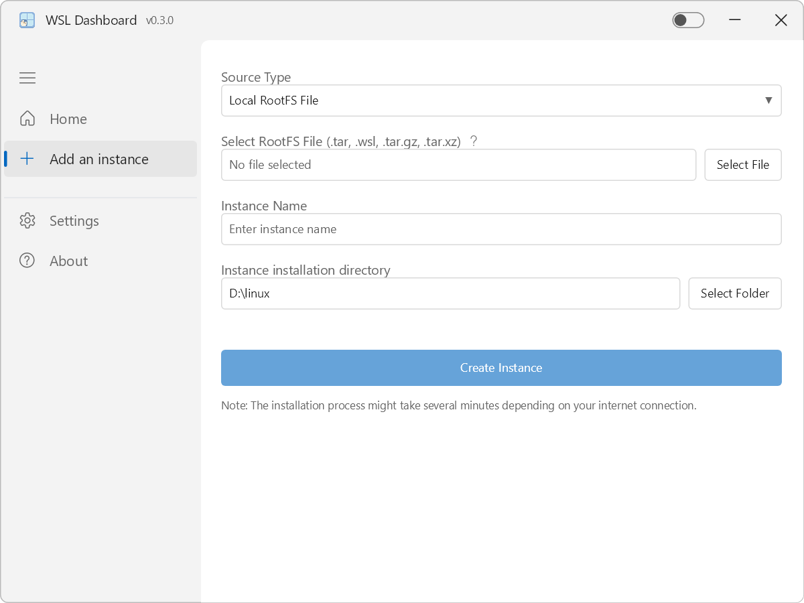Toggle the theme switch in title bar
The width and height of the screenshot is (804, 603).
click(x=688, y=20)
